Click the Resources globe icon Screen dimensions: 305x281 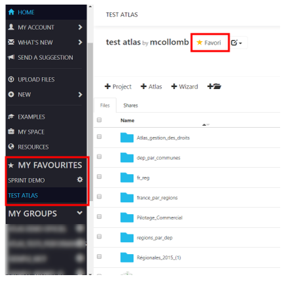click(x=11, y=147)
